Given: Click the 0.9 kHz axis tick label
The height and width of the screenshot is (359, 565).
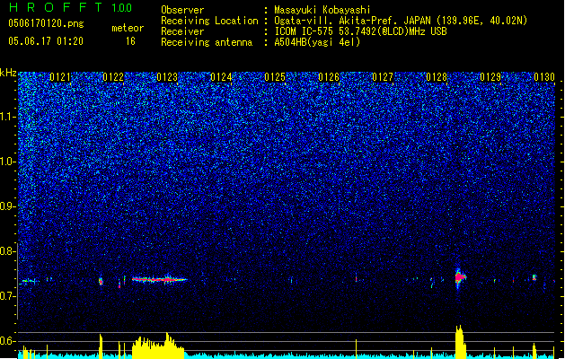Looking at the screenshot, I should point(8,206).
